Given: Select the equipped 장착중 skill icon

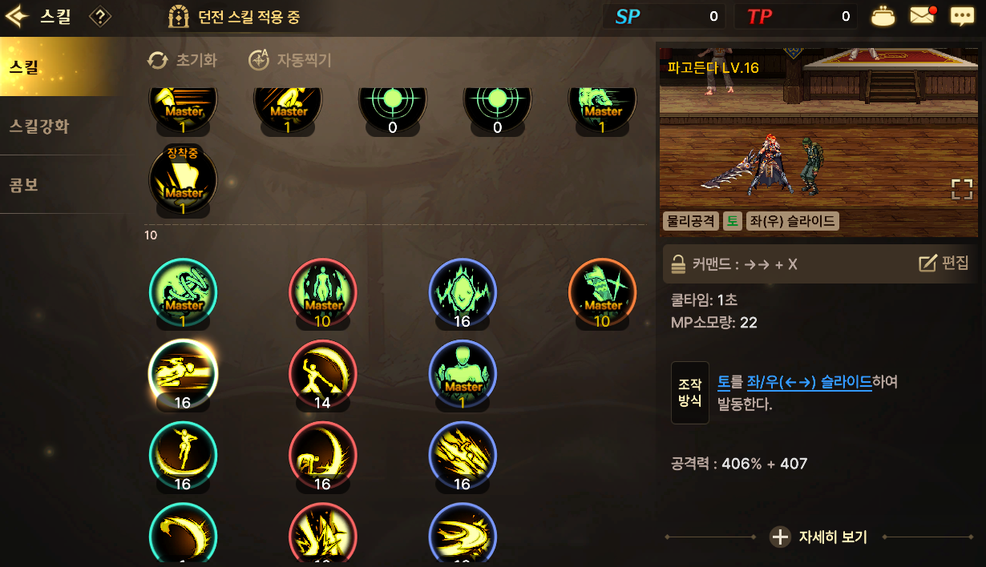Looking at the screenshot, I should [x=183, y=179].
